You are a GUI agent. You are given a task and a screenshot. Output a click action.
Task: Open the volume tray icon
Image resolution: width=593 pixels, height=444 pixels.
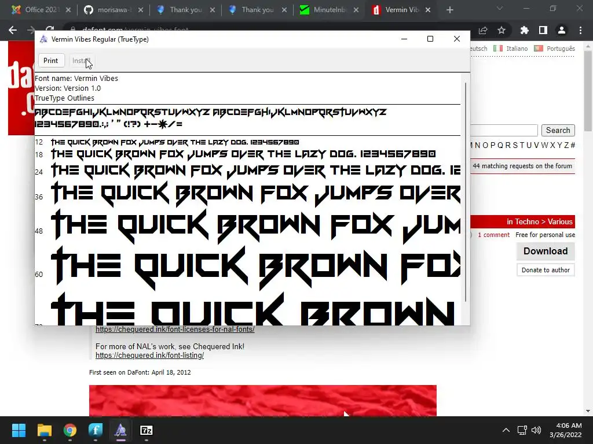(536, 430)
